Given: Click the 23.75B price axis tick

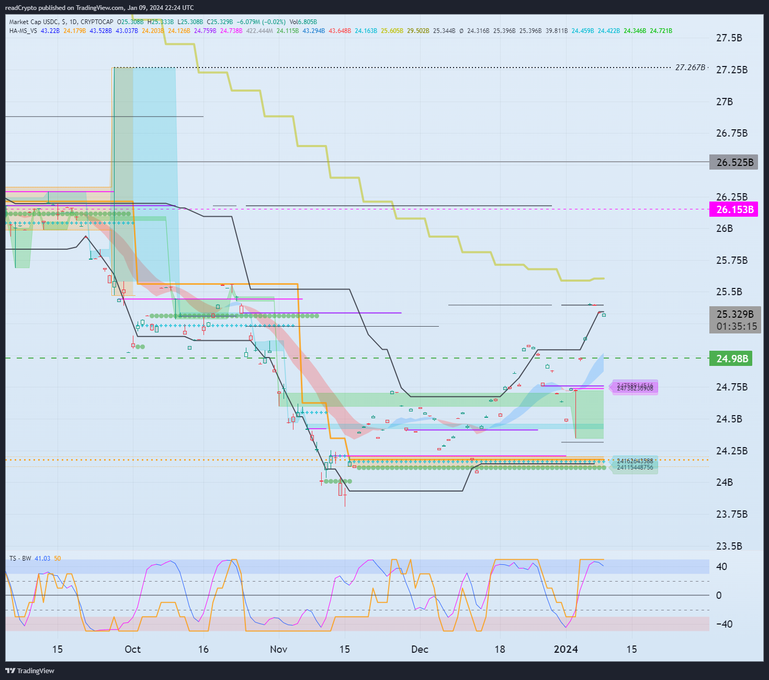Looking at the screenshot, I should (731, 514).
